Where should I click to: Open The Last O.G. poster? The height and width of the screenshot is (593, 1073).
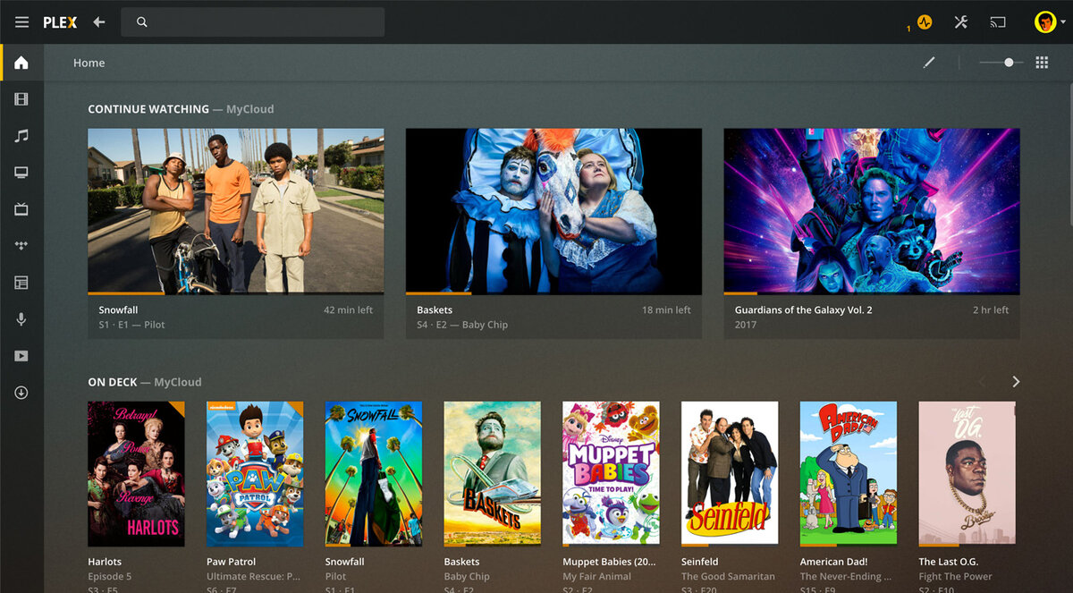(967, 474)
